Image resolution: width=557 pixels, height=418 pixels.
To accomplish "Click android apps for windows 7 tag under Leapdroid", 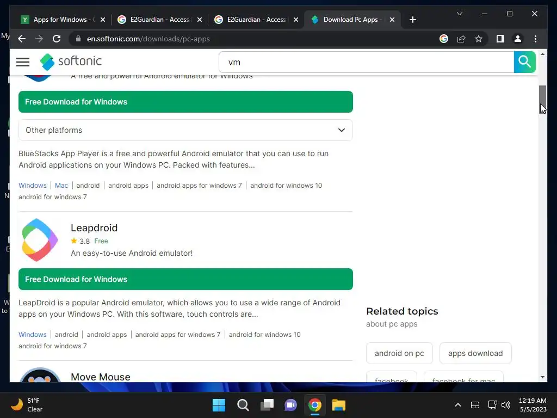I will click(178, 335).
